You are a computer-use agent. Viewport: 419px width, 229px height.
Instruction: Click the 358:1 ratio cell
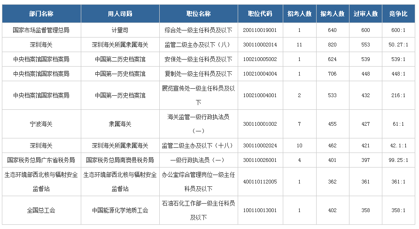(x=398, y=210)
